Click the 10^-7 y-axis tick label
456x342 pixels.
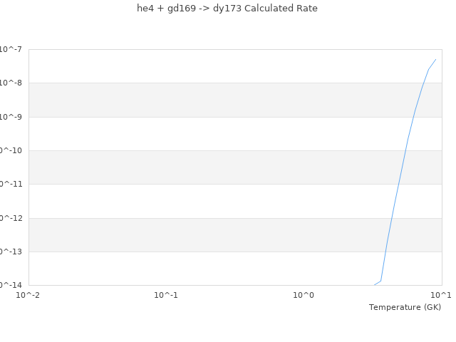[11, 49]
